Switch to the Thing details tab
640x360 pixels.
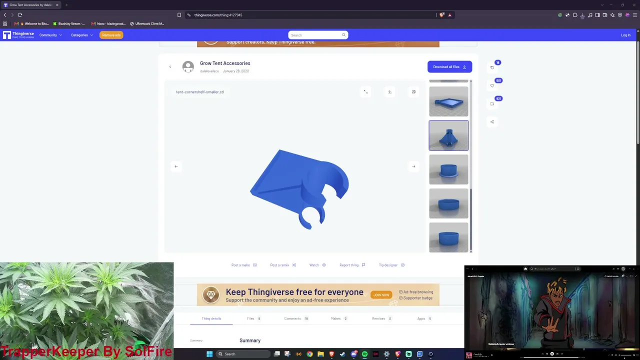(x=211, y=318)
